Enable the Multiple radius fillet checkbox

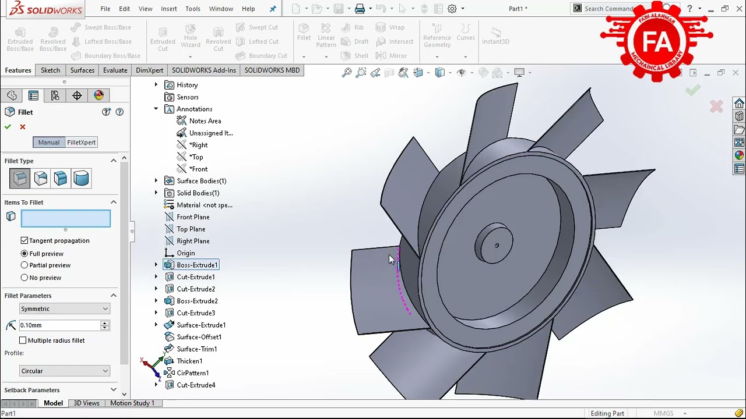[x=23, y=340]
